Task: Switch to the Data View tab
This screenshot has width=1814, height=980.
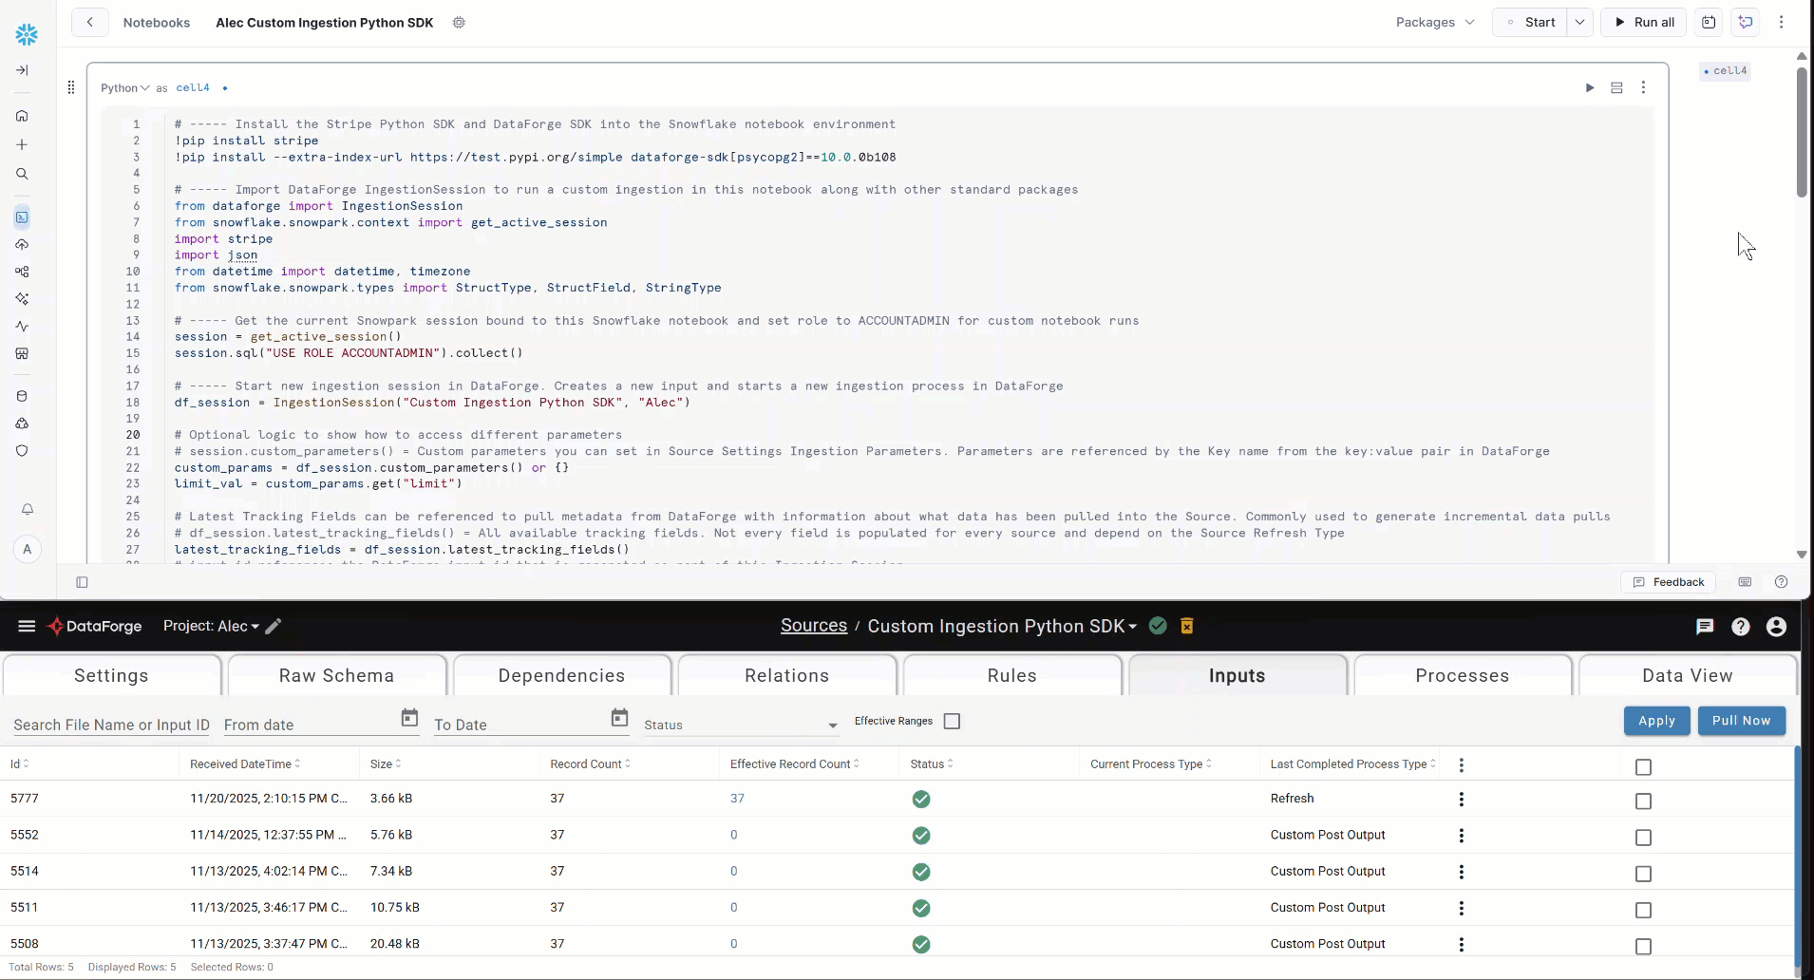Action: tap(1687, 675)
